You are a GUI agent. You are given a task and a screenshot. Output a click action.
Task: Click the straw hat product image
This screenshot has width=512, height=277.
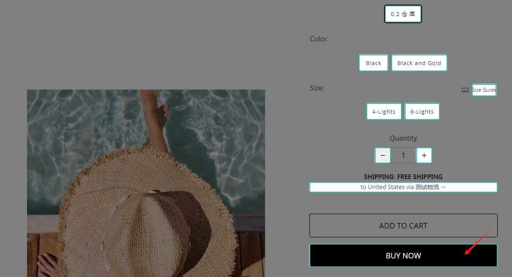pyautogui.click(x=146, y=183)
